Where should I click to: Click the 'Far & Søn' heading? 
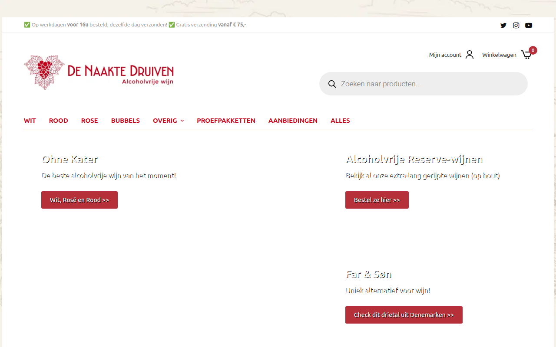pyautogui.click(x=369, y=274)
